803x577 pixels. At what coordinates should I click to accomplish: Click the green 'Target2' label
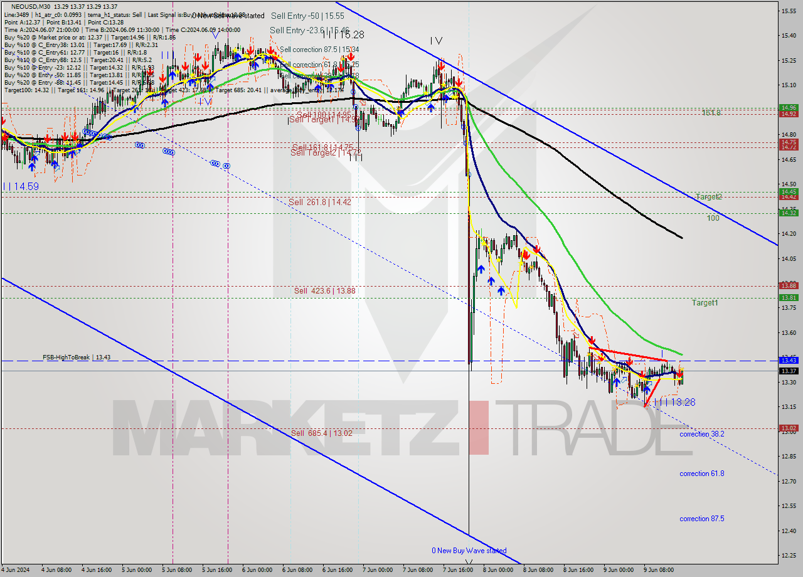tap(709, 196)
